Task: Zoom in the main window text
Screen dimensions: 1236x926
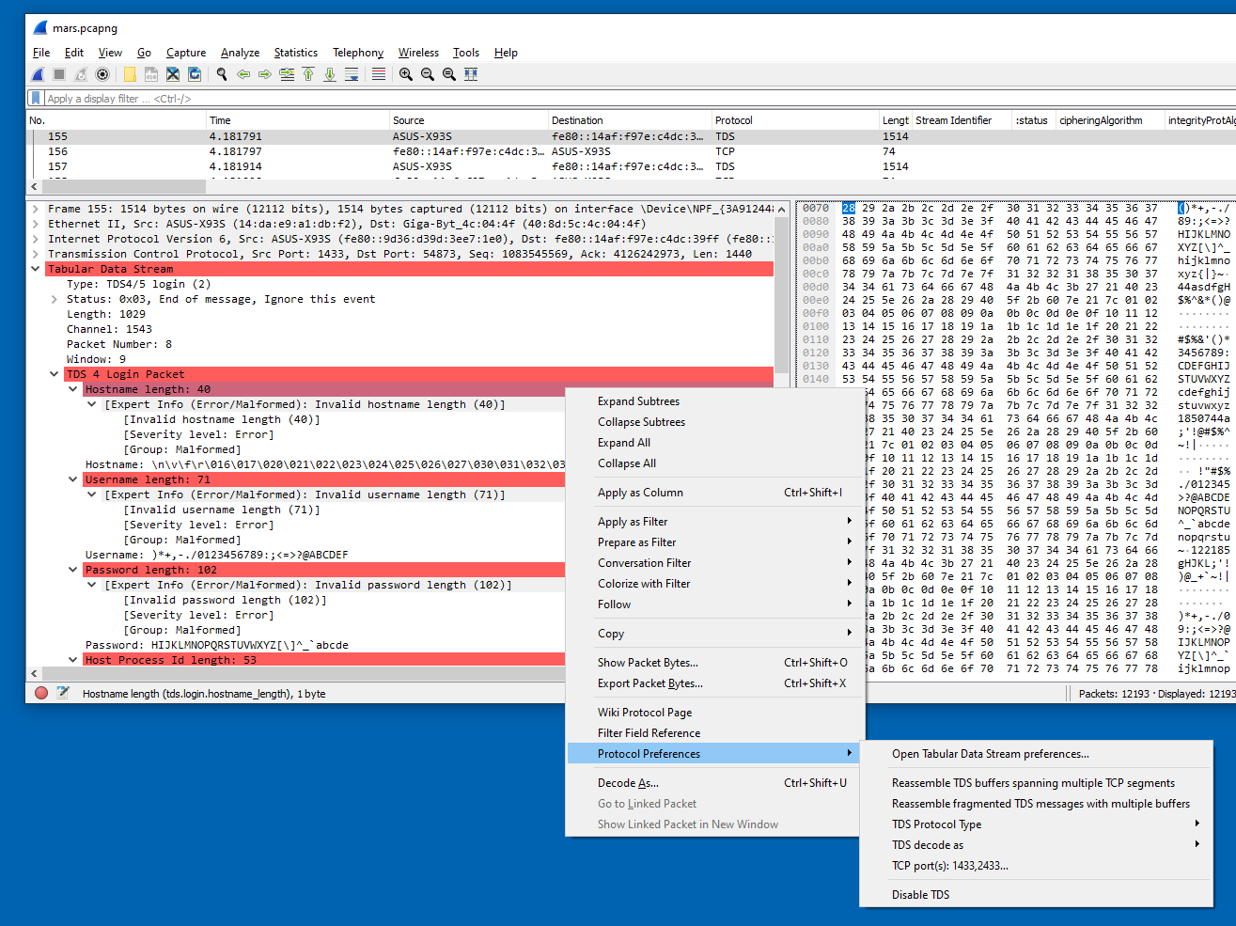Action: 406,74
